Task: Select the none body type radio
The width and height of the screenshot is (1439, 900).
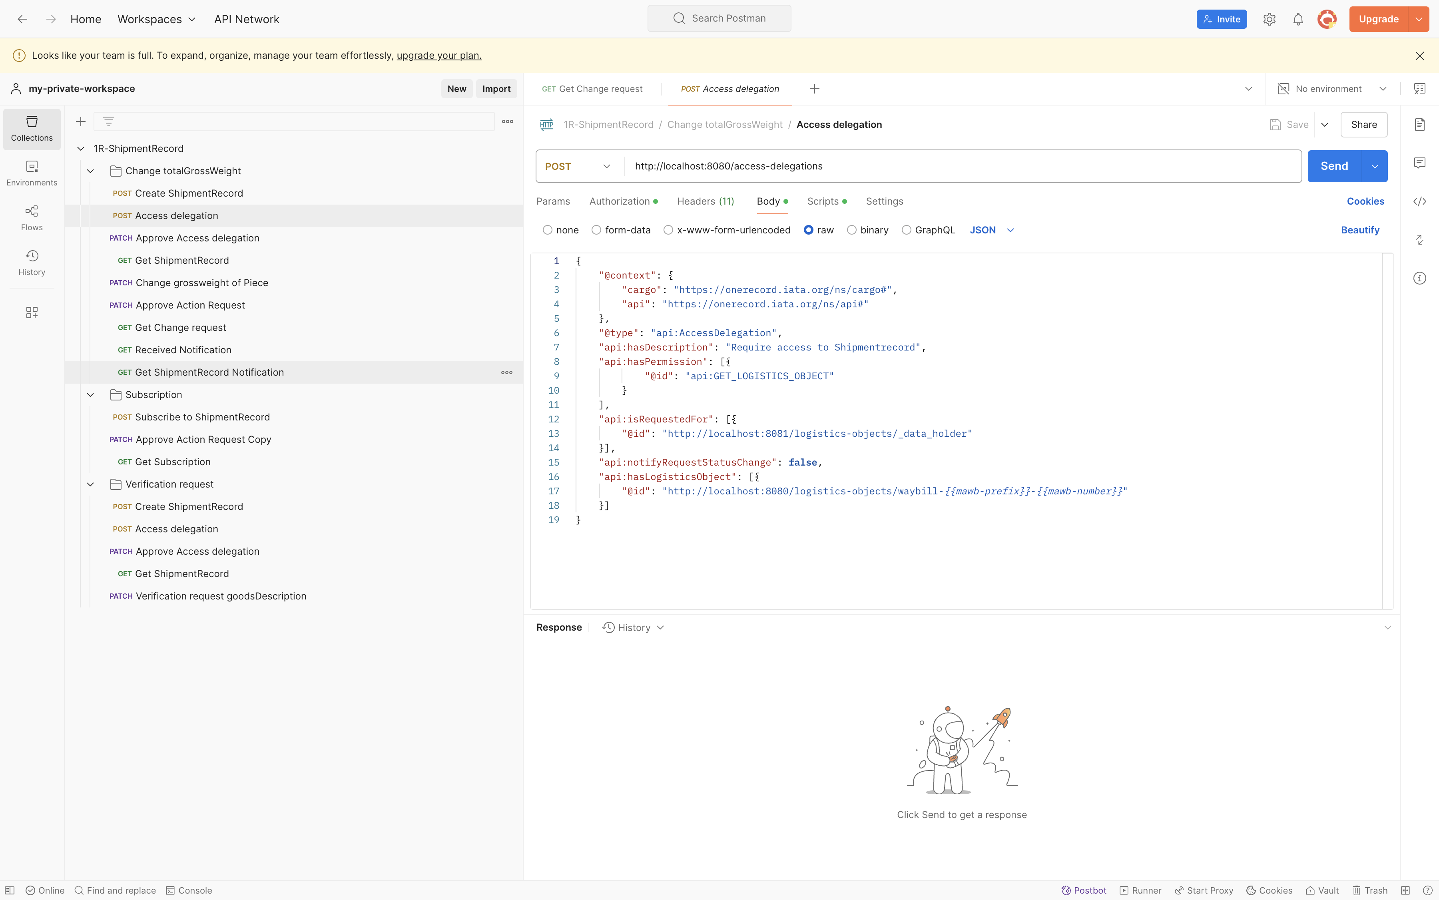Action: (547, 230)
